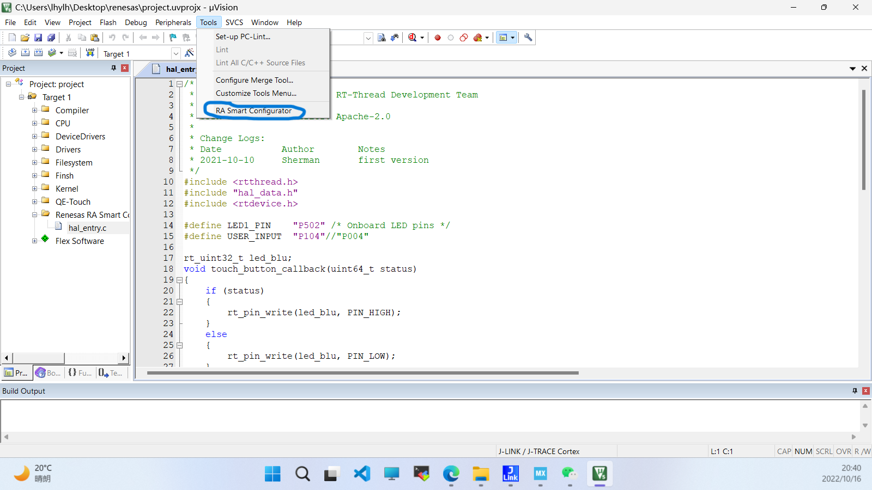The height and width of the screenshot is (490, 872).
Task: Insert breakpoint red dot icon
Action: pos(437,38)
